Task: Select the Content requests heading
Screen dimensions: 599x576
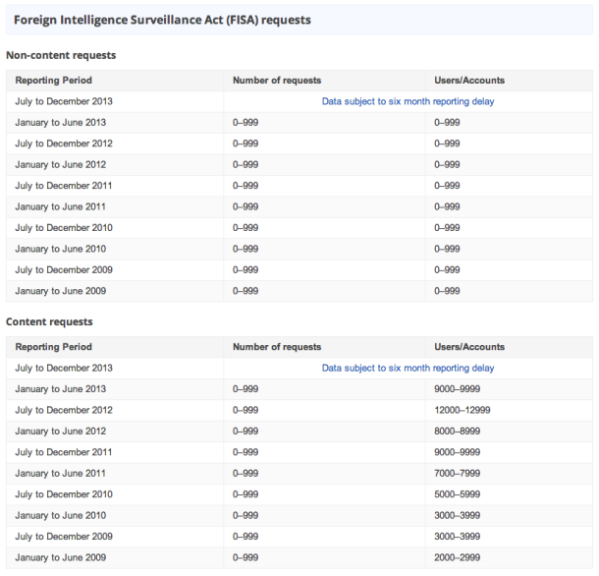Action: tap(49, 322)
